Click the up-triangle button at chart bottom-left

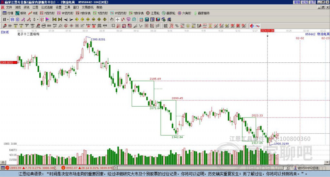pos(3,162)
